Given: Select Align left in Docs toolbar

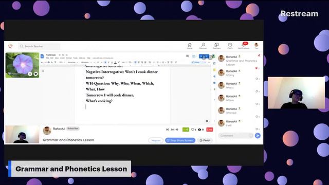Looking at the screenshot, I should tap(135, 62).
